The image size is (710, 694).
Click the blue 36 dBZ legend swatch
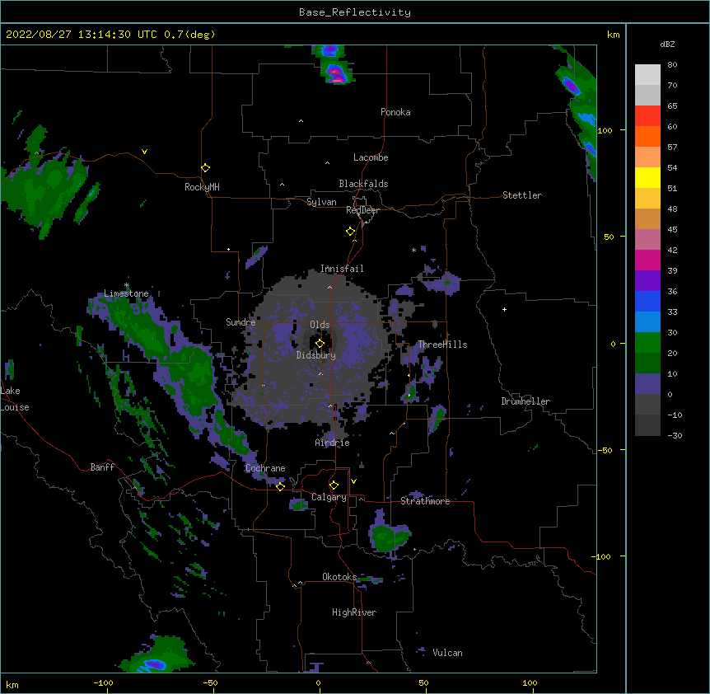click(647, 301)
